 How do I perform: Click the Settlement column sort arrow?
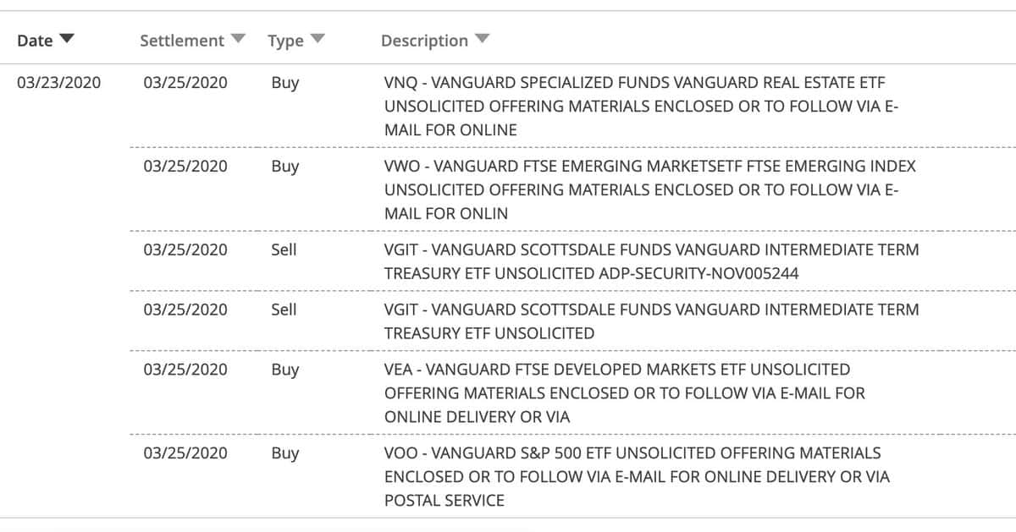coord(239,39)
